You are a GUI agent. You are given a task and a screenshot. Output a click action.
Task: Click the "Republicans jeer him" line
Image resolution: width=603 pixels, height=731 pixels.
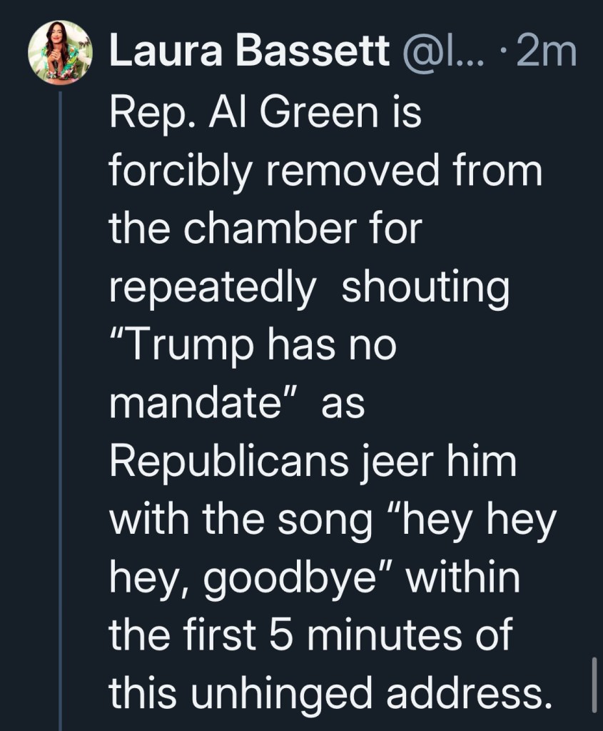click(313, 463)
